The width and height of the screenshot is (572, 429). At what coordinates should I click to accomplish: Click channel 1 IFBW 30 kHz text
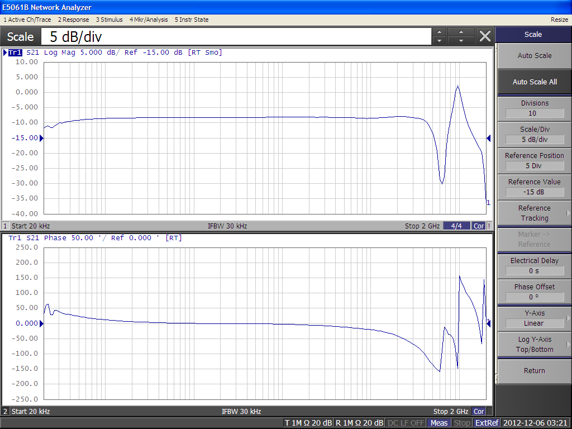coord(227,226)
